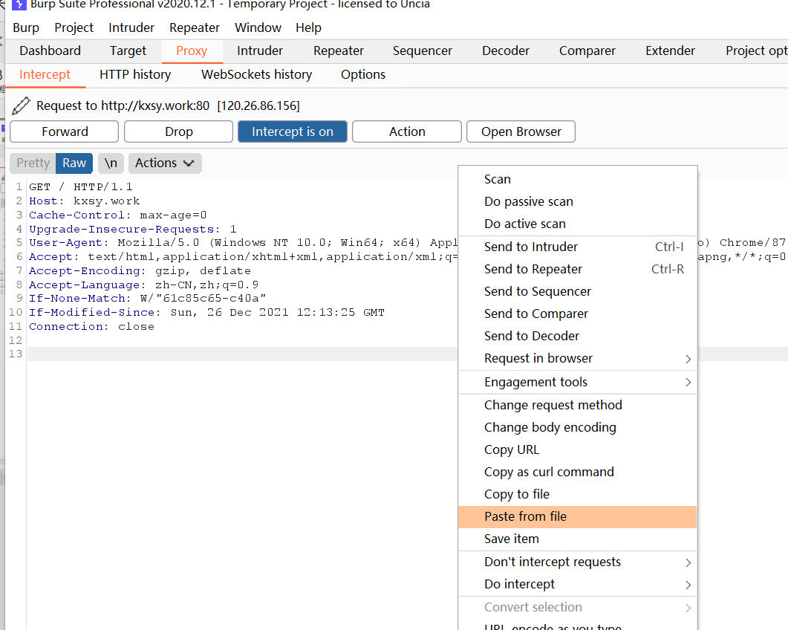Choose Copy to file
Viewport: 788px width, 630px height.
click(577, 494)
